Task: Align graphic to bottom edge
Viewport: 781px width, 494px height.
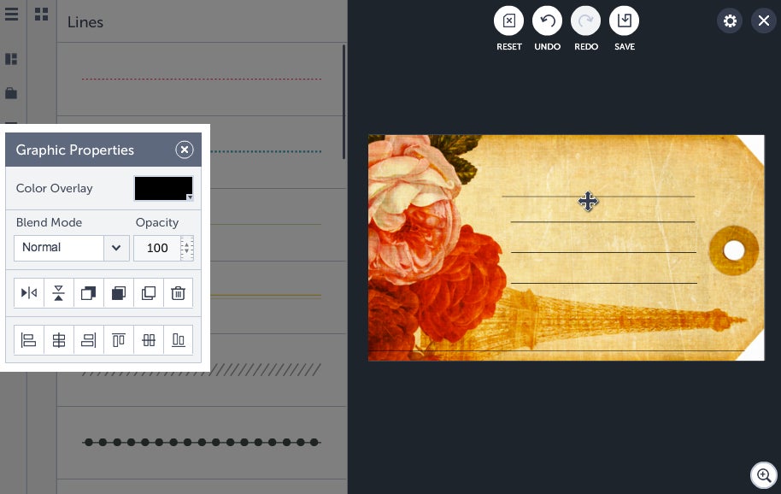Action: tap(179, 340)
